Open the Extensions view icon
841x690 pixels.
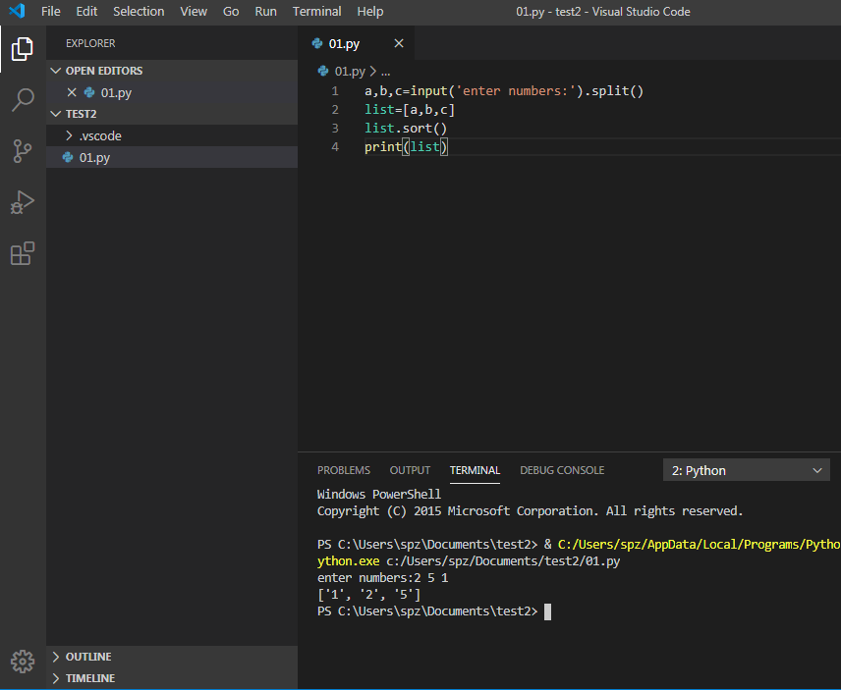pos(23,253)
